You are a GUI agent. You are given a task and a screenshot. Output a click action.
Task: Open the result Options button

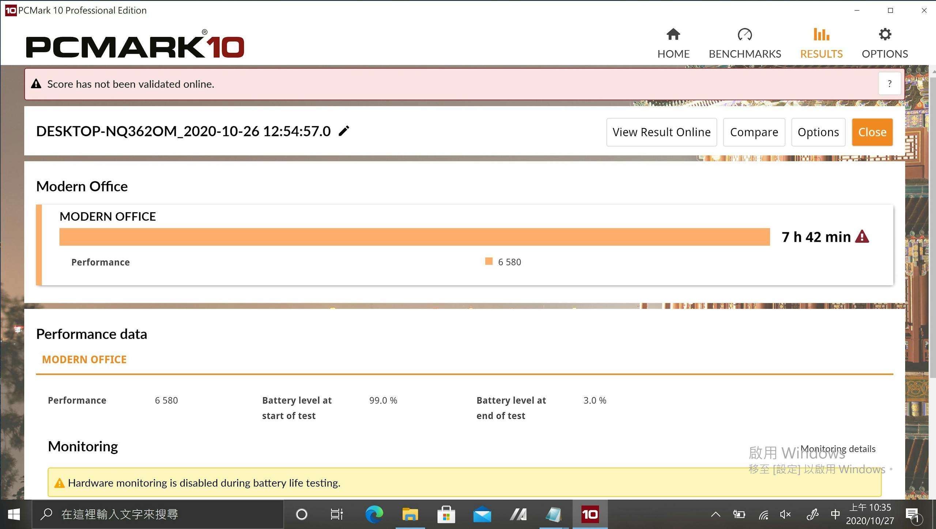pos(818,132)
